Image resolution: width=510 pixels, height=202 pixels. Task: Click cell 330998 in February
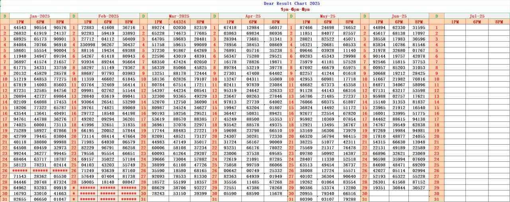pyautogui.click(x=87, y=45)
